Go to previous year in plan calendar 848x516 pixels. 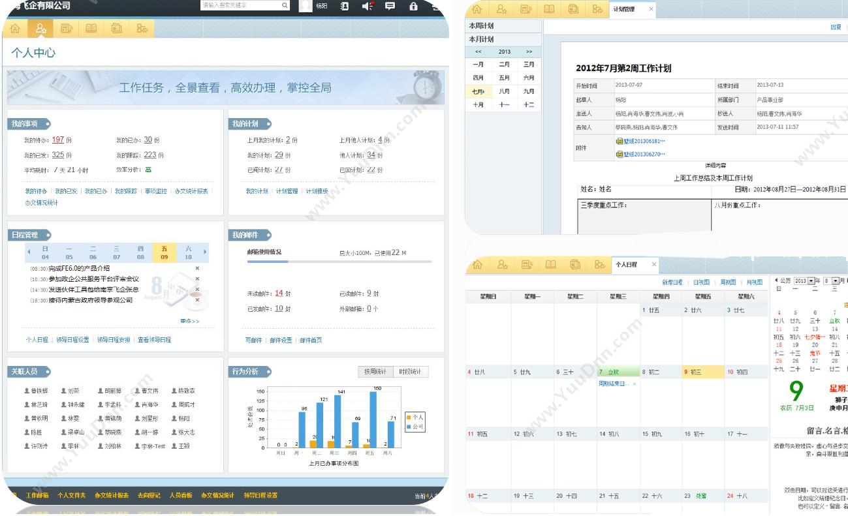[x=479, y=52]
